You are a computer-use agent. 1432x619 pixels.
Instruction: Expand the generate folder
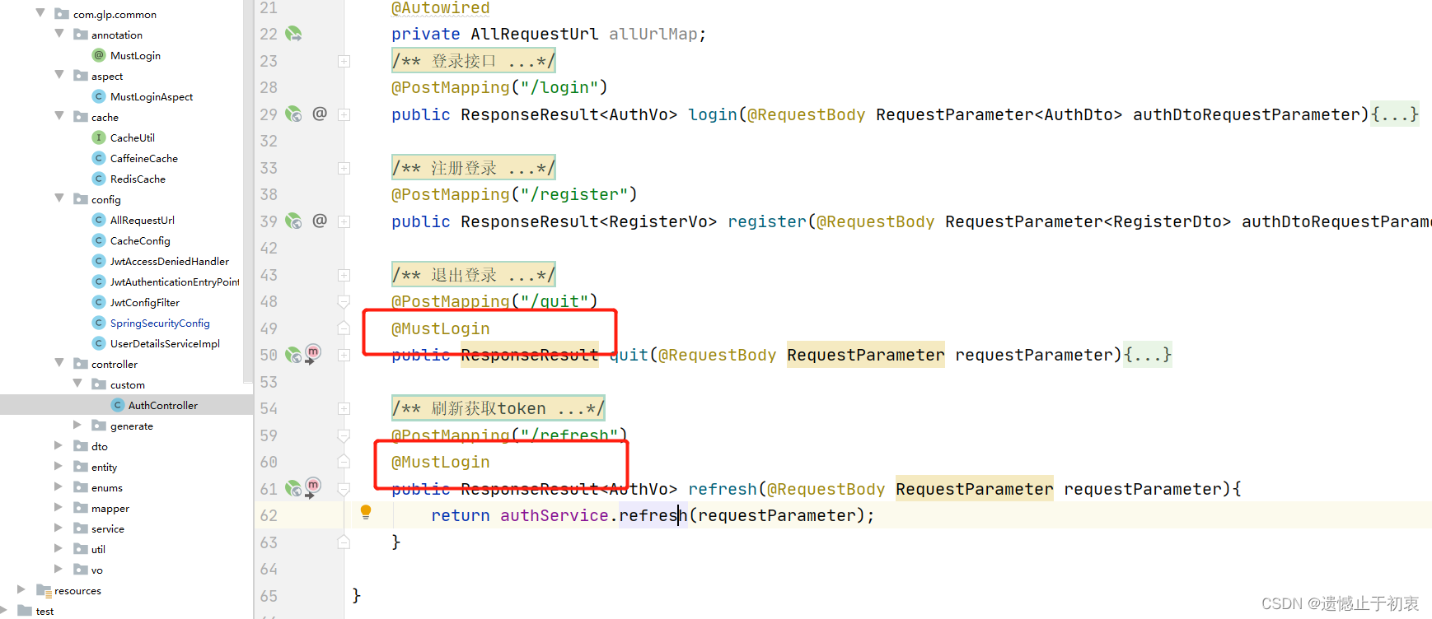coord(77,425)
